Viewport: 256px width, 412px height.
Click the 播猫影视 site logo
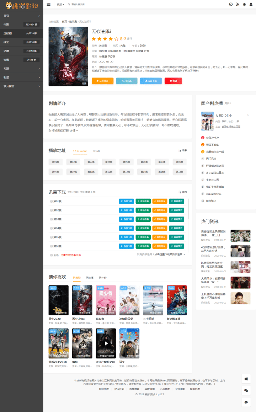(22, 5)
